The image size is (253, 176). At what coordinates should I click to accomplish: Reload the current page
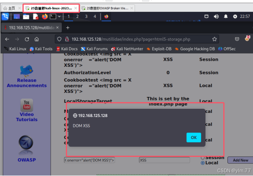coord(27,39)
